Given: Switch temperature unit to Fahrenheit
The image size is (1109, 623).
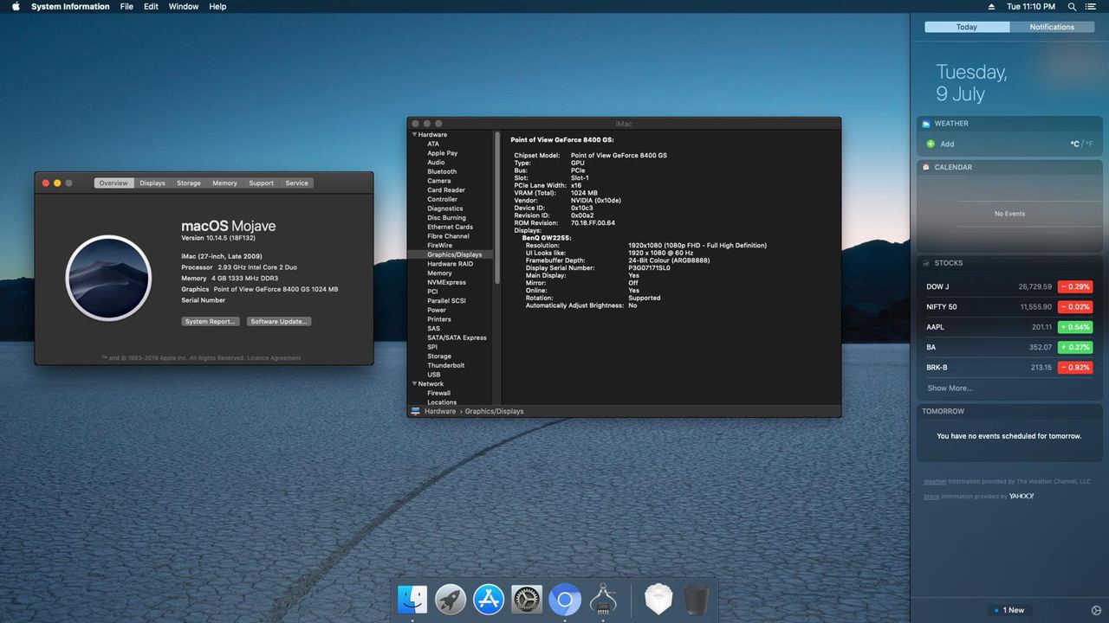Looking at the screenshot, I should point(1089,145).
